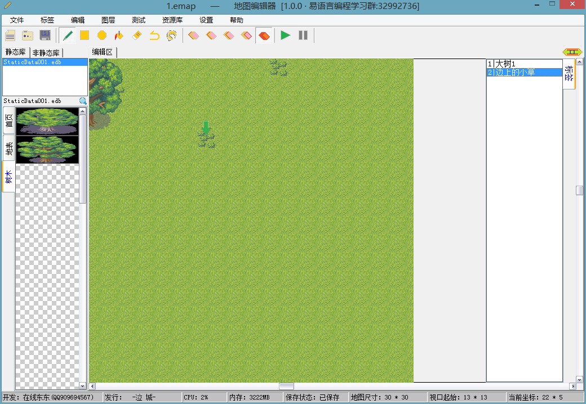Open the 首页 vertical side tab
586x404 pixels.
tap(8, 120)
